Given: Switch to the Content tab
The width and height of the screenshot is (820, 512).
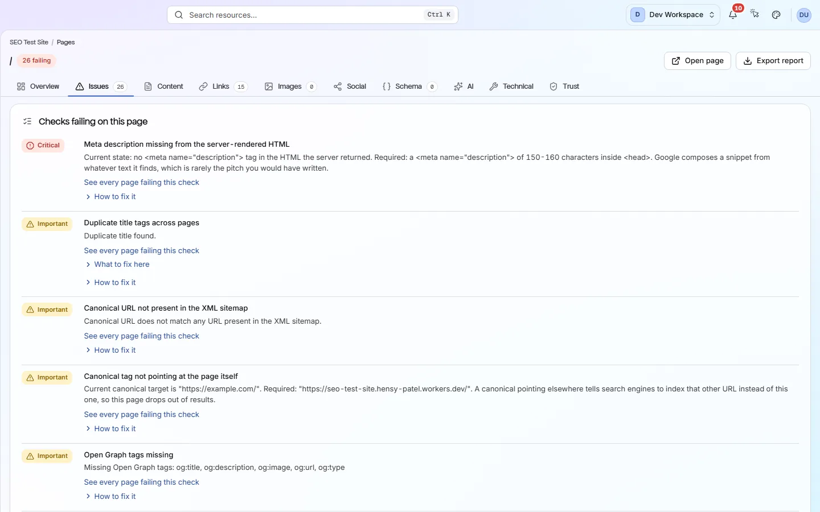Looking at the screenshot, I should click(163, 86).
